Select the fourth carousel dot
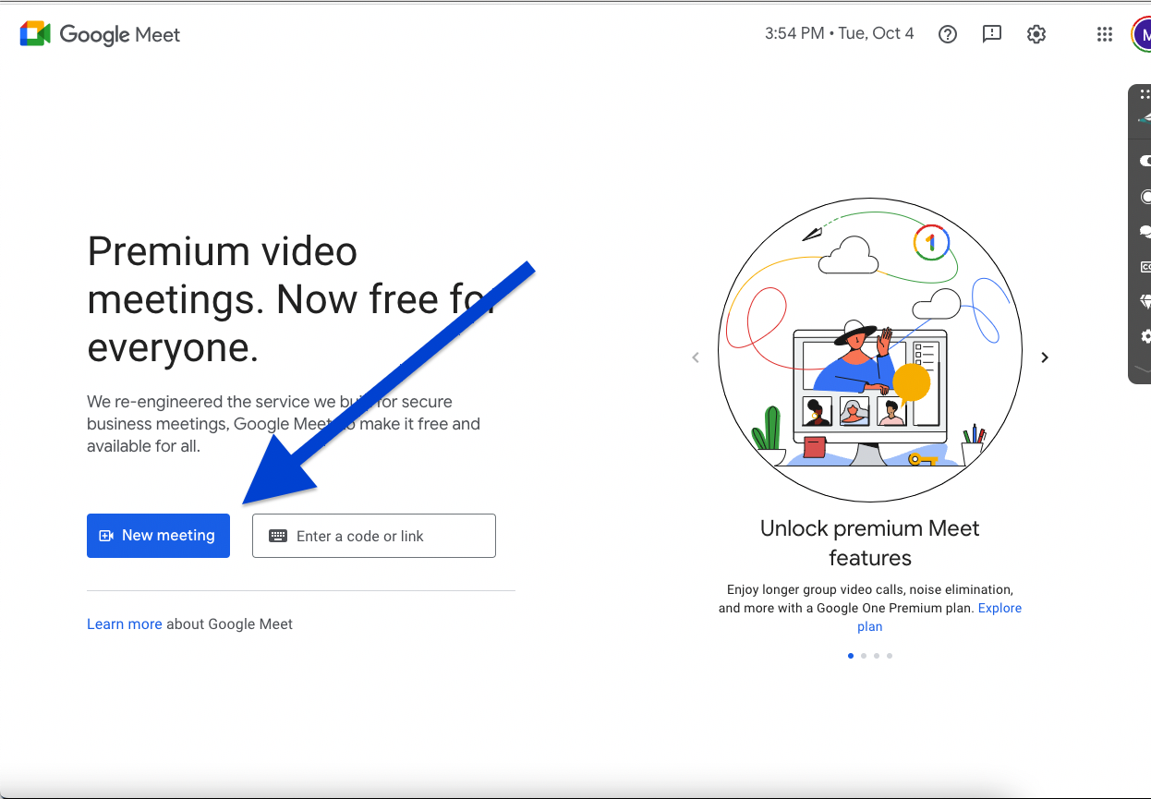This screenshot has width=1151, height=799. click(890, 656)
